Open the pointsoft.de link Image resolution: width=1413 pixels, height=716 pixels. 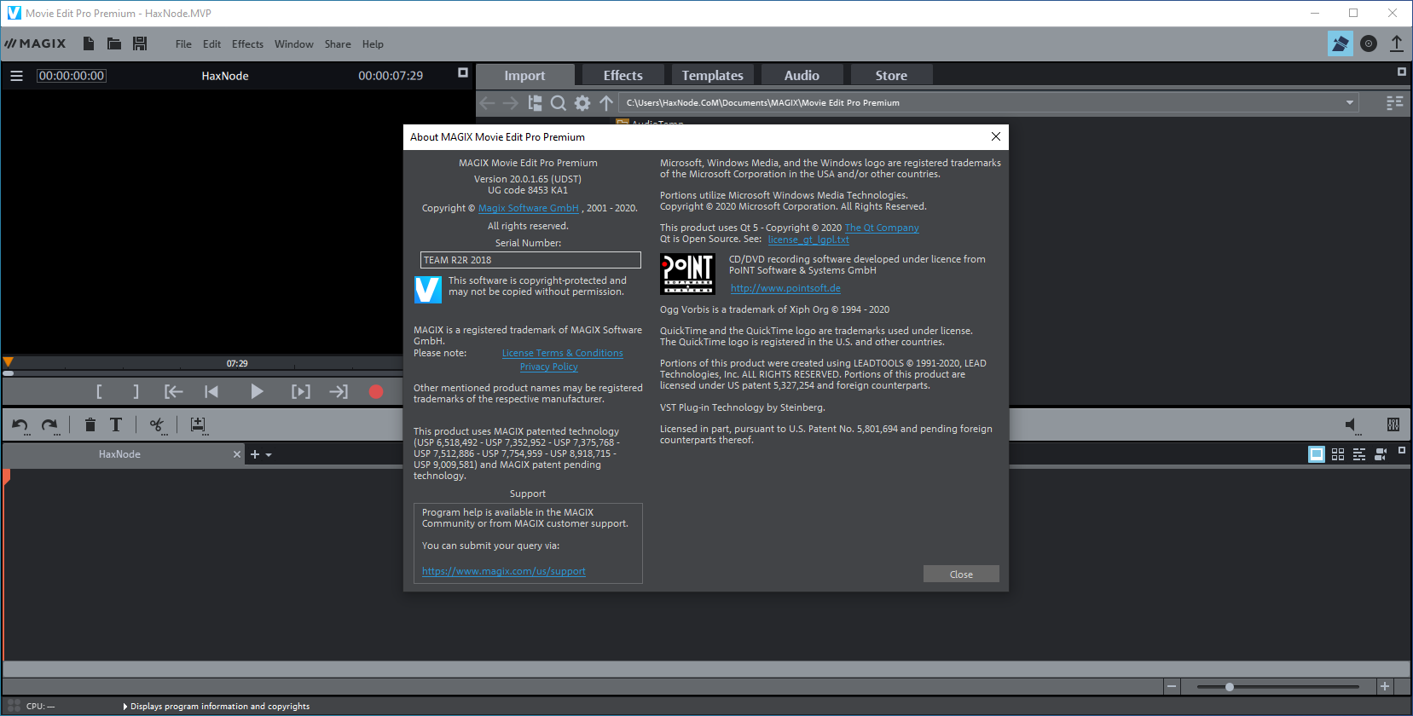tap(785, 288)
